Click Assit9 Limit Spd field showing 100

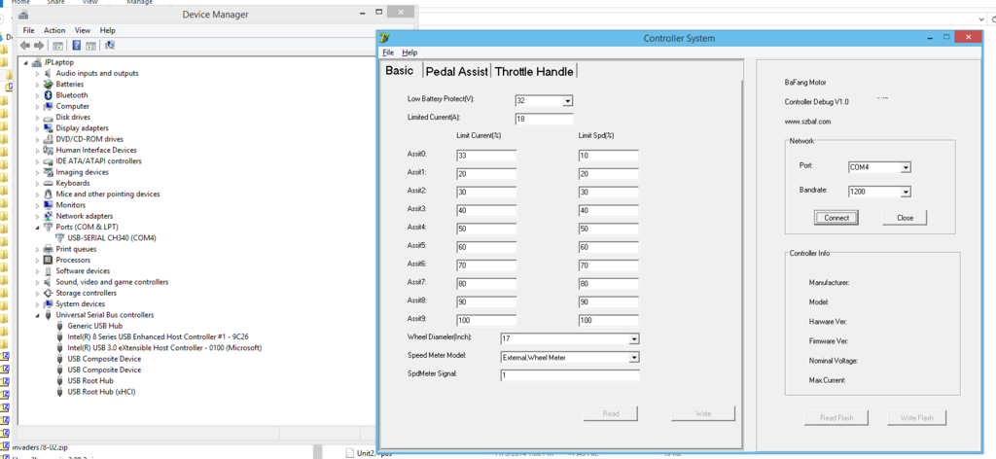click(609, 321)
